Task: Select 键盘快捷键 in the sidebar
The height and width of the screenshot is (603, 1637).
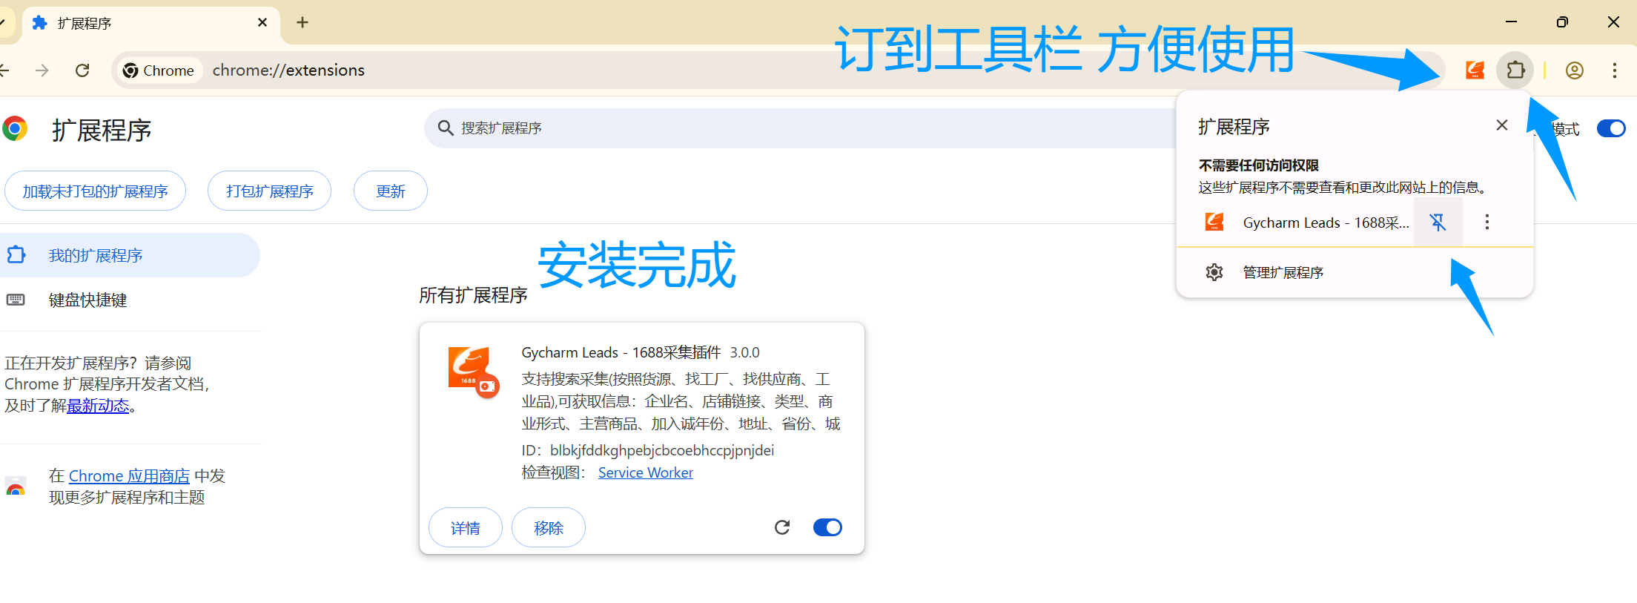Action: point(87,300)
